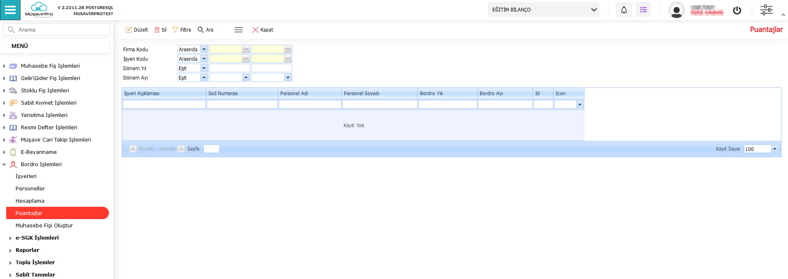
Task: Open the notifications bell
Action: [x=624, y=10]
